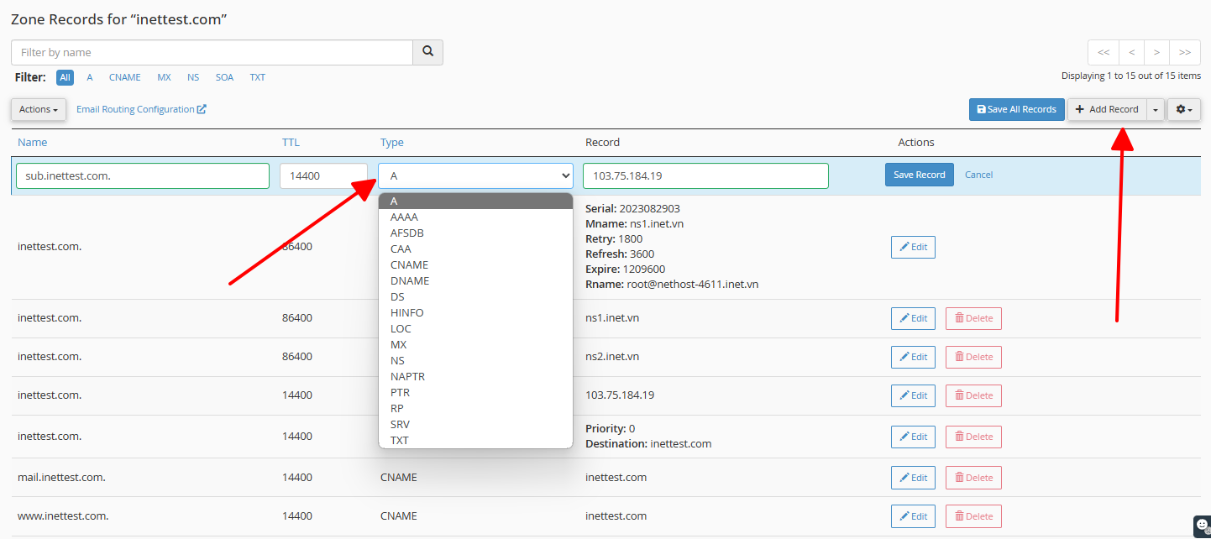This screenshot has width=1211, height=539.
Task: Edit the ns2.inet.vn record
Action: 913,357
